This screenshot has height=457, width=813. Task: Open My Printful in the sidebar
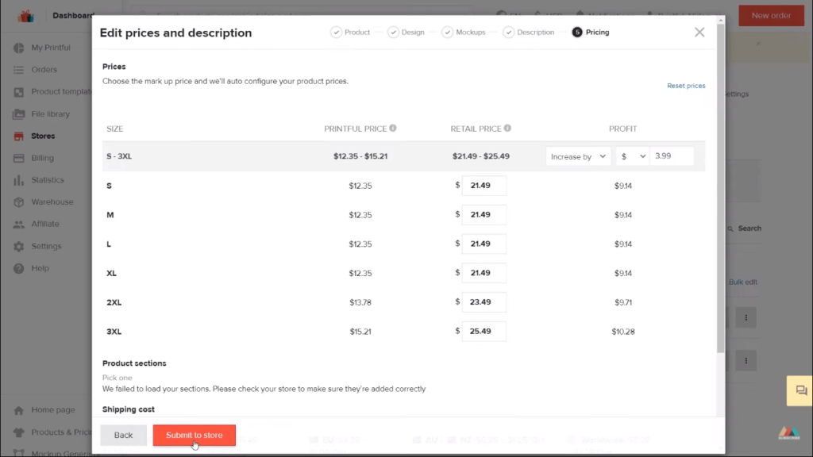coord(50,48)
